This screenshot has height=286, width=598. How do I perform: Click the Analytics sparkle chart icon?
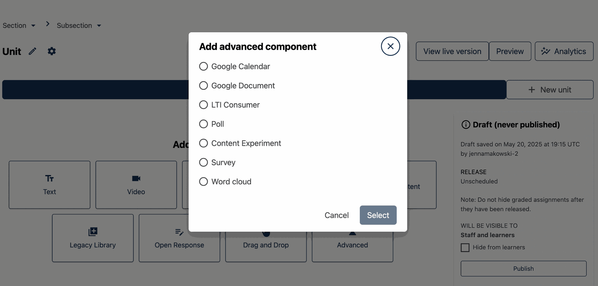pyautogui.click(x=545, y=51)
